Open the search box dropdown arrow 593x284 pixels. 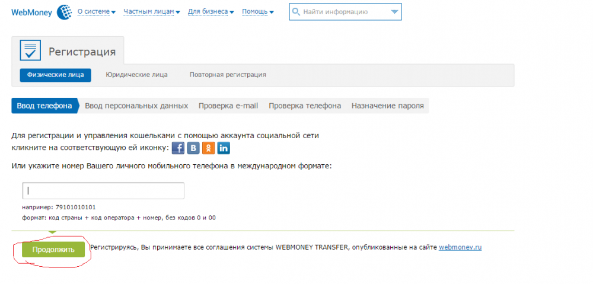tap(395, 12)
